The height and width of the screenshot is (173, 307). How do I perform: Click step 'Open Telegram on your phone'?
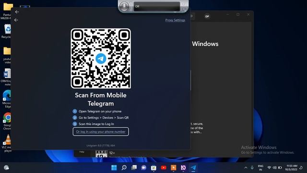point(100,111)
